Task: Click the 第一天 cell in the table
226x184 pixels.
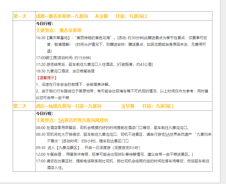Action: (x=20, y=16)
